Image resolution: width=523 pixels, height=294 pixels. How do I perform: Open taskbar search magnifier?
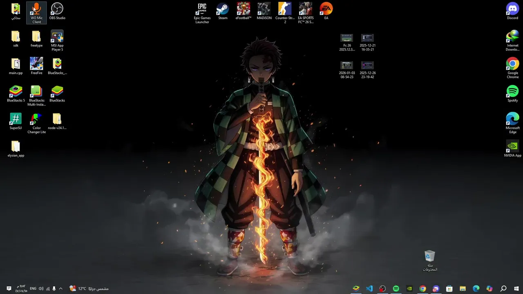click(503, 289)
